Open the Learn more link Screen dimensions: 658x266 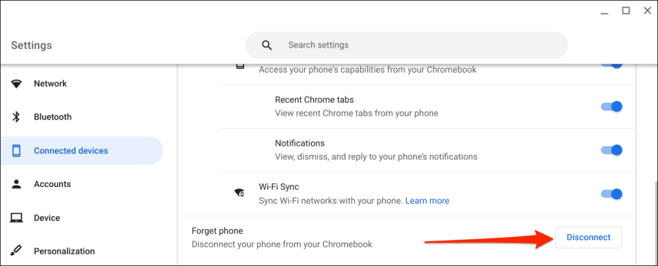click(427, 201)
